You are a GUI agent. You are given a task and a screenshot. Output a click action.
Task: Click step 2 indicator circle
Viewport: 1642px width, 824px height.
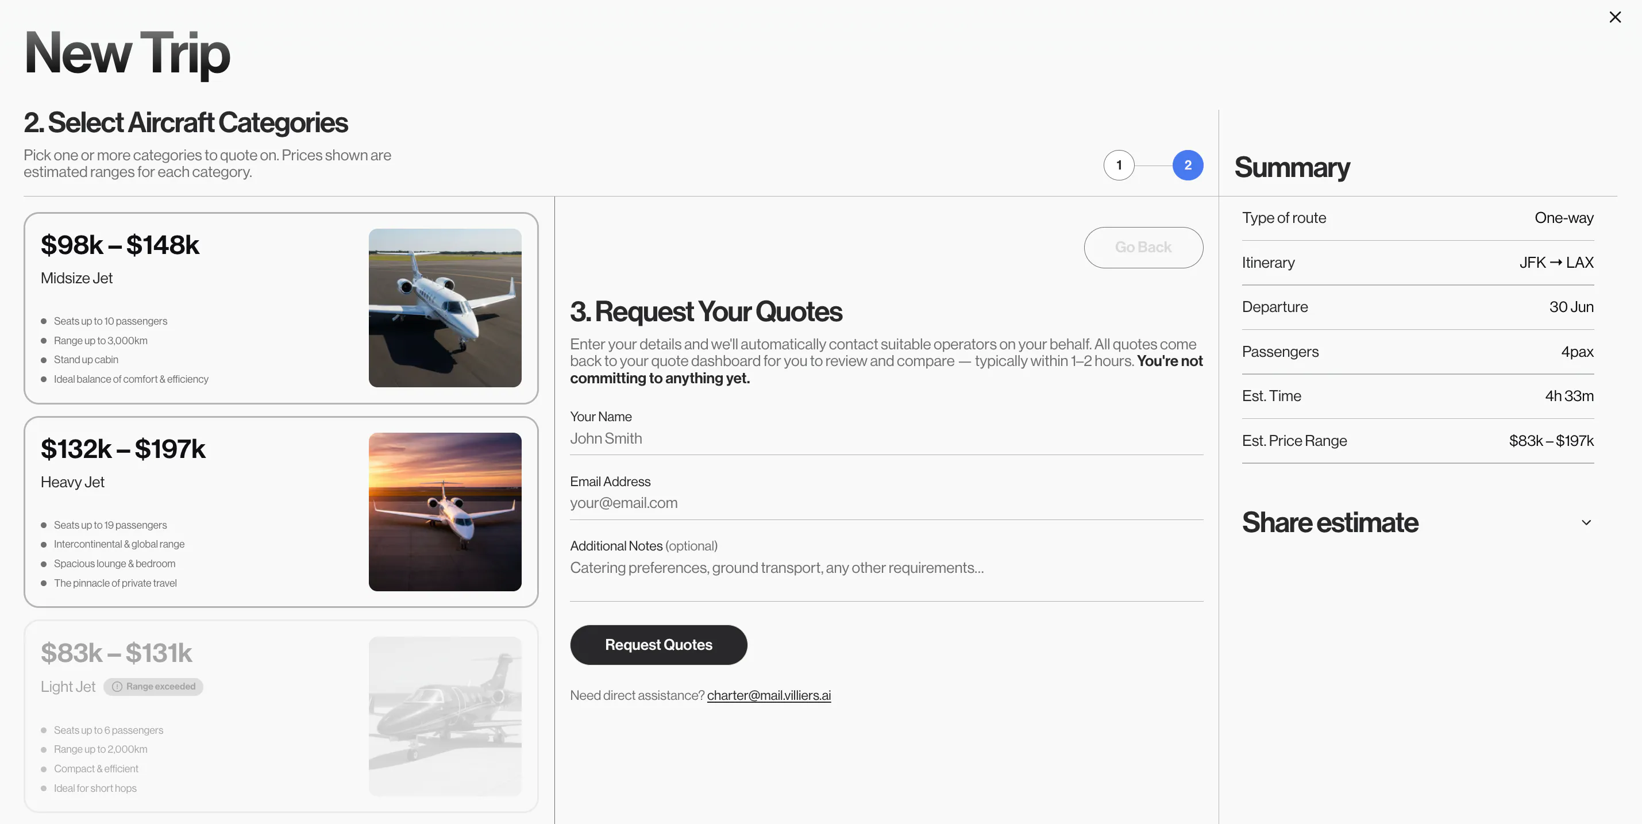1188,165
